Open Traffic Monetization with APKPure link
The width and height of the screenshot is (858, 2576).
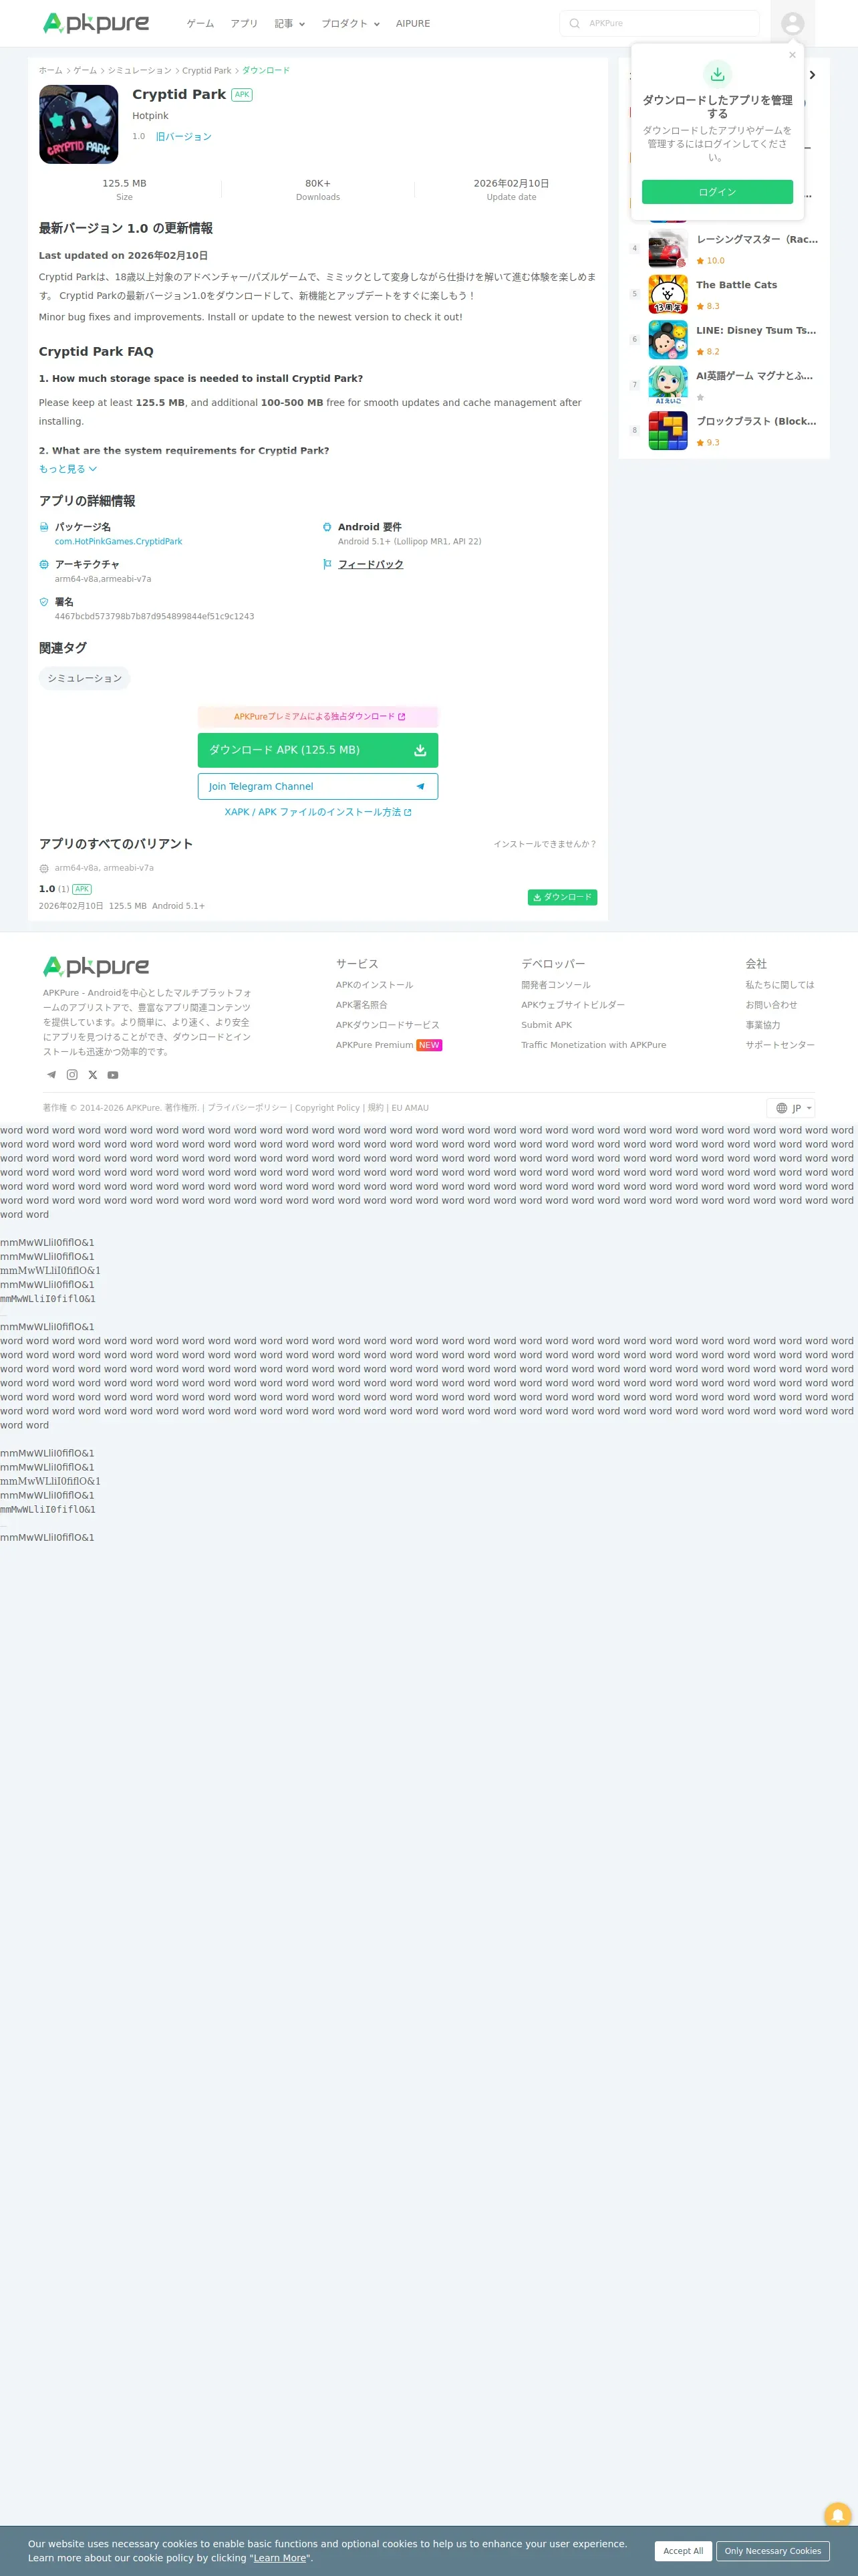tap(593, 1045)
